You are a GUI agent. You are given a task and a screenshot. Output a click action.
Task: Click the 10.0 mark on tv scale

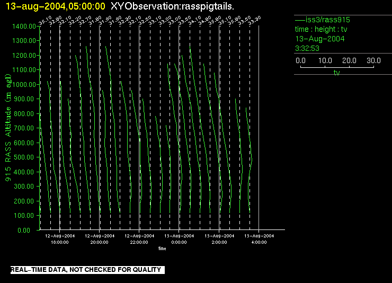pyautogui.click(x=325, y=60)
